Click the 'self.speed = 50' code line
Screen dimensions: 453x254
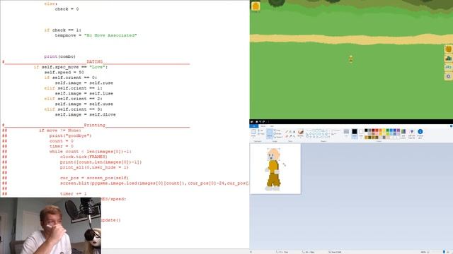[64, 72]
